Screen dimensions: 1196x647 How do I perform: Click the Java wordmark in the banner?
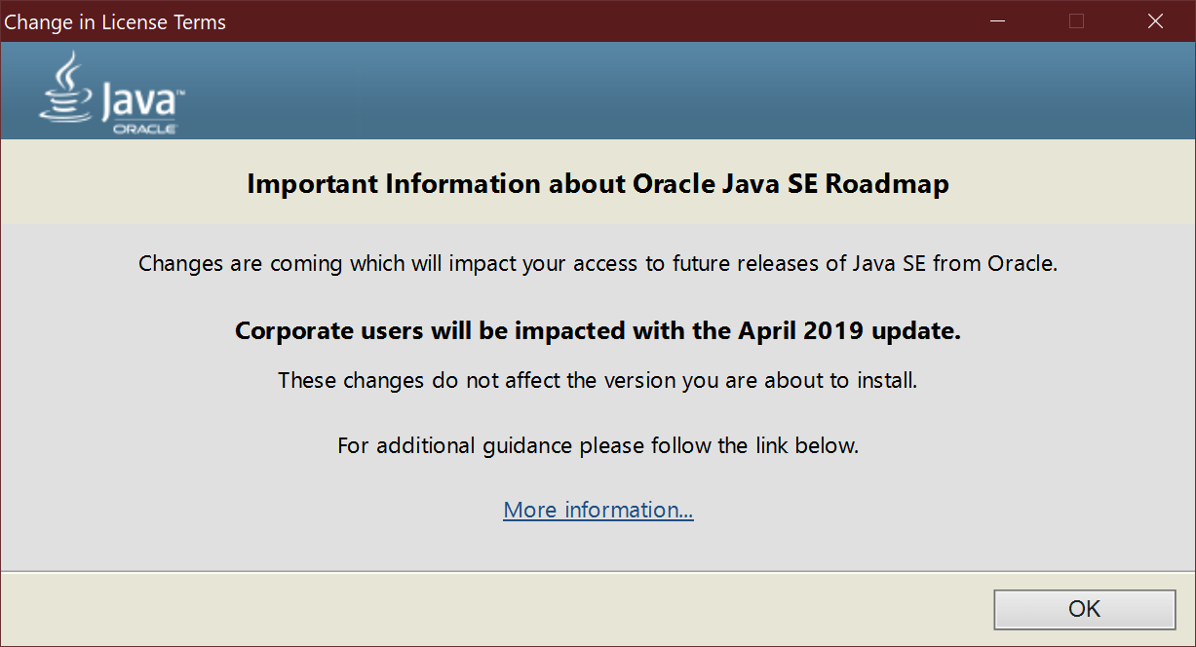click(x=141, y=101)
